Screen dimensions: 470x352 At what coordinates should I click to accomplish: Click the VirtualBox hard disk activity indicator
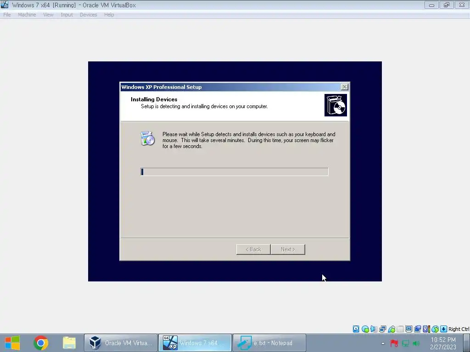pyautogui.click(x=356, y=329)
